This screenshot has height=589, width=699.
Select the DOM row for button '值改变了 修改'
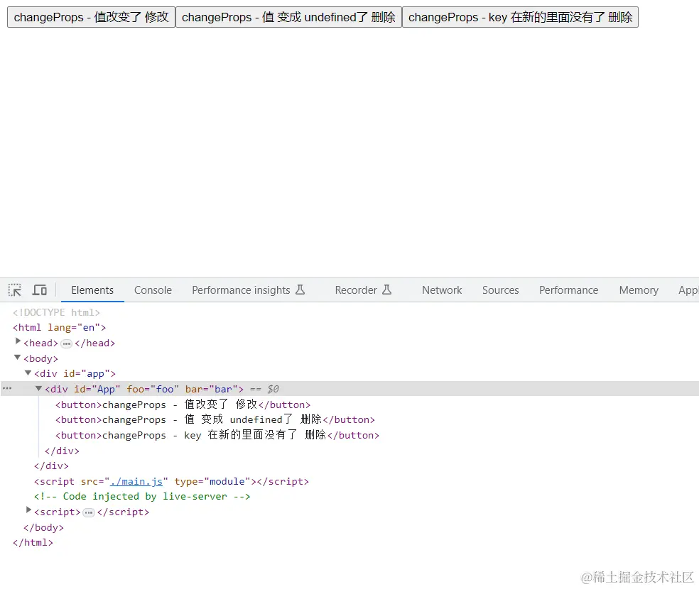[183, 404]
